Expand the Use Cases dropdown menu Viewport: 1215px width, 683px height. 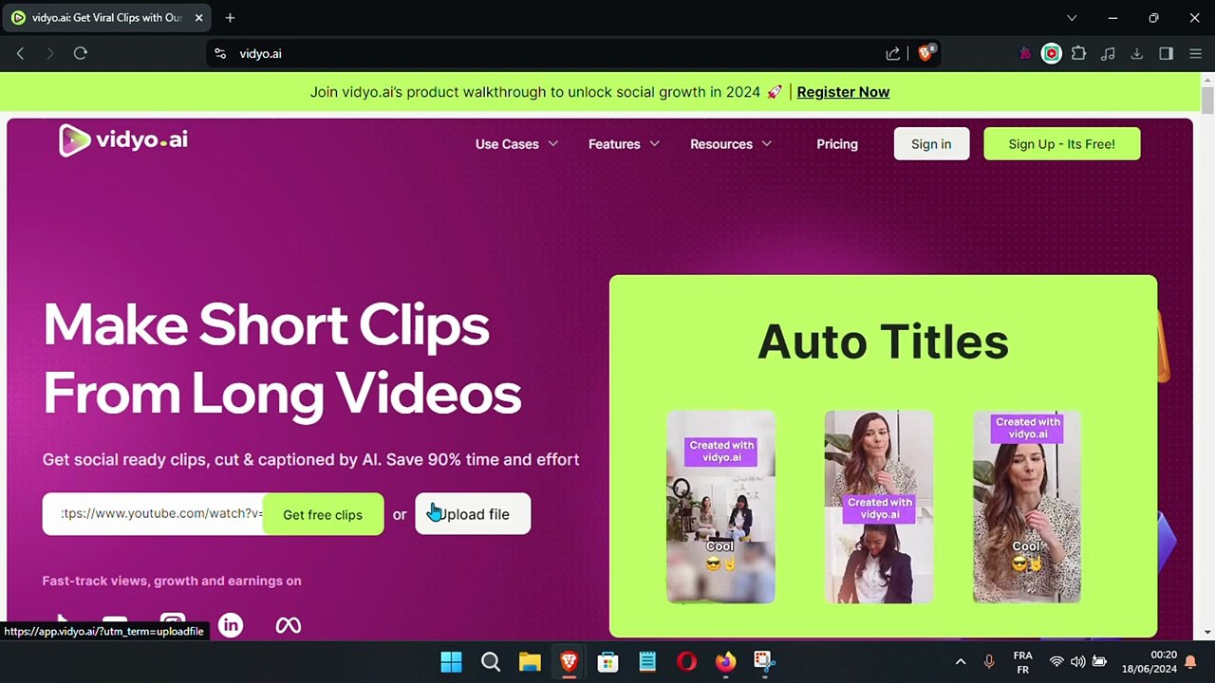516,144
